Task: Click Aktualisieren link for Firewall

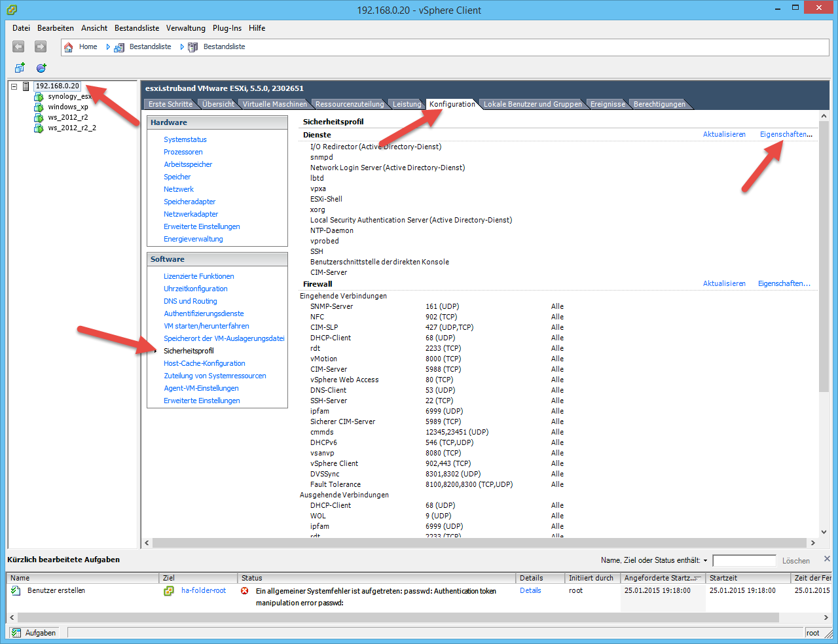Action: (724, 283)
